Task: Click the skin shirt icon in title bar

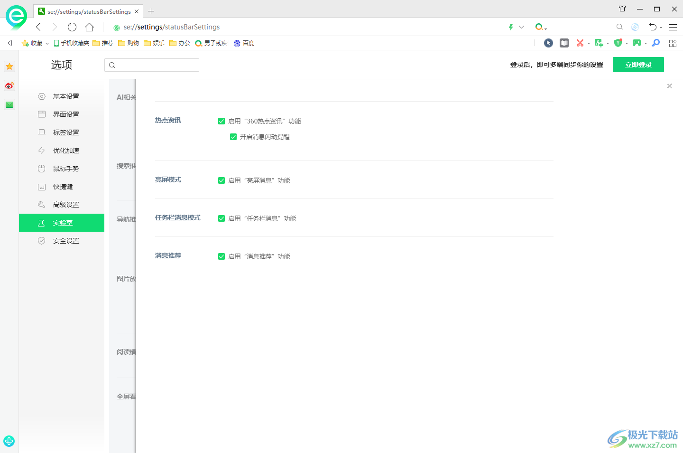Action: (622, 9)
